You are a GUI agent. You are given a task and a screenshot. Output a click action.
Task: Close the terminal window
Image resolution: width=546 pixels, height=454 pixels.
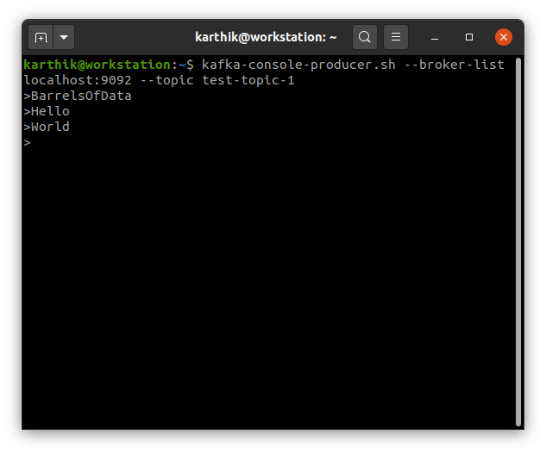pyautogui.click(x=504, y=37)
